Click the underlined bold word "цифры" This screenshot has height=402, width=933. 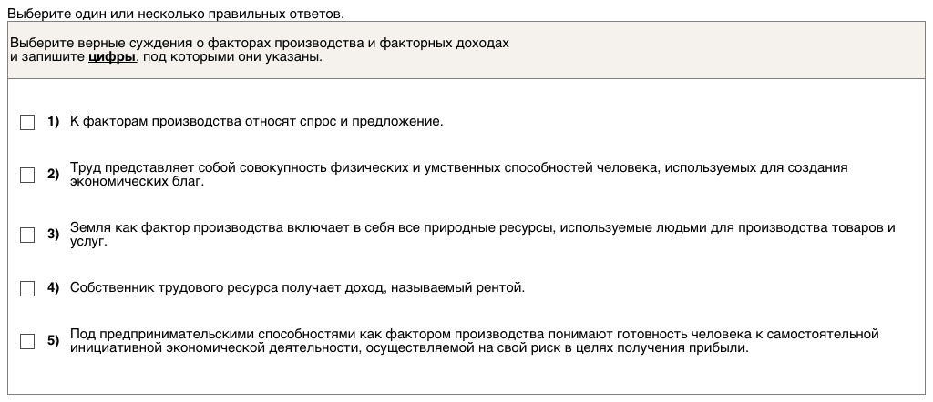point(111,56)
